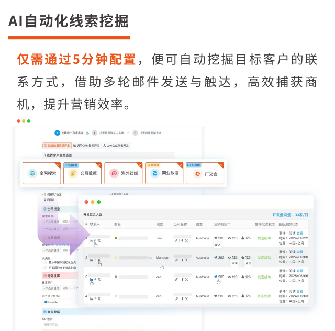The image size is (335, 331).
Task: Click the hand click-count icon in row 2
Action: point(243,257)
